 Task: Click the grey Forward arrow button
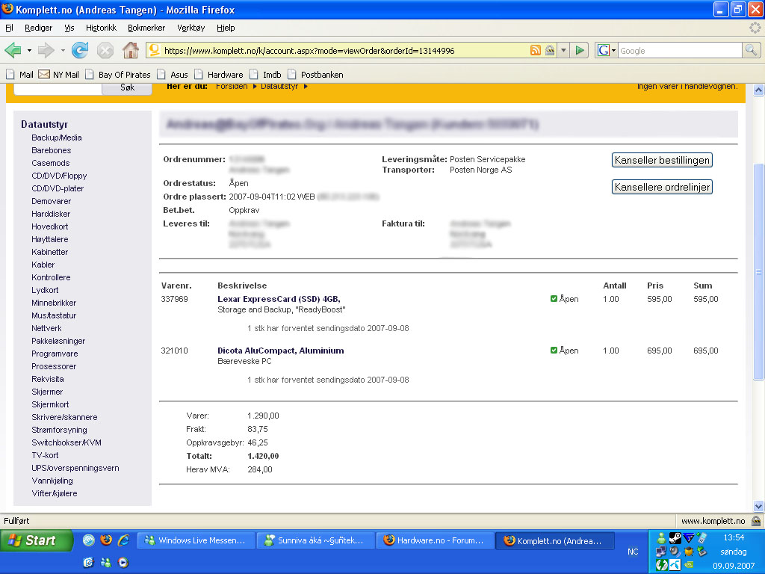[x=46, y=50]
